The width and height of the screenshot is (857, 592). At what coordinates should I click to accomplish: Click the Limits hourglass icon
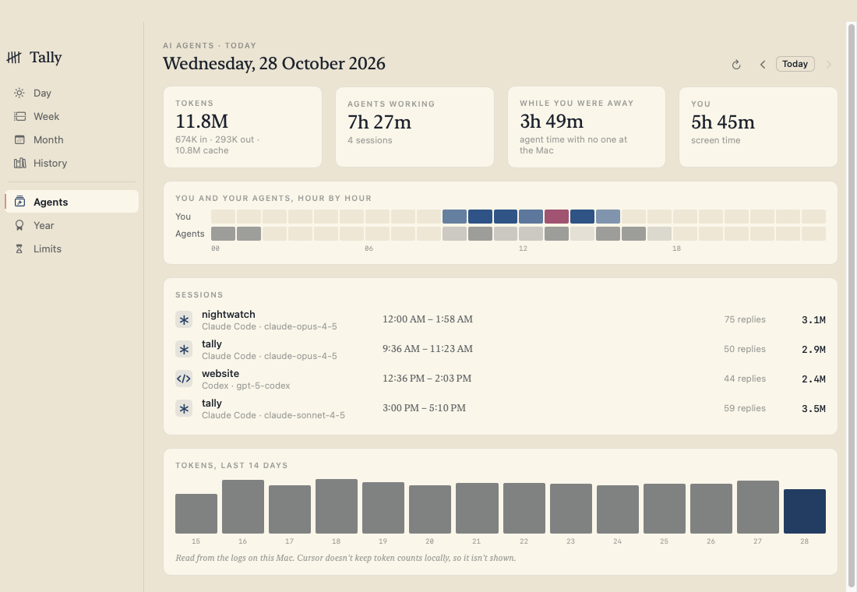pos(19,248)
